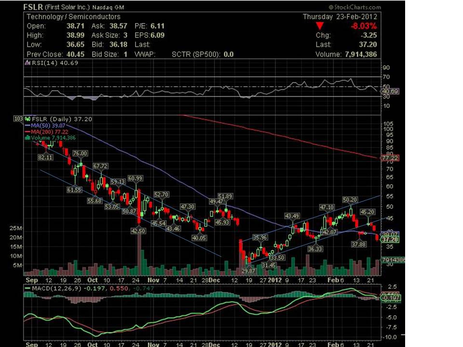Click the 29.87 low price annotation
463x347 pixels.
(248, 271)
